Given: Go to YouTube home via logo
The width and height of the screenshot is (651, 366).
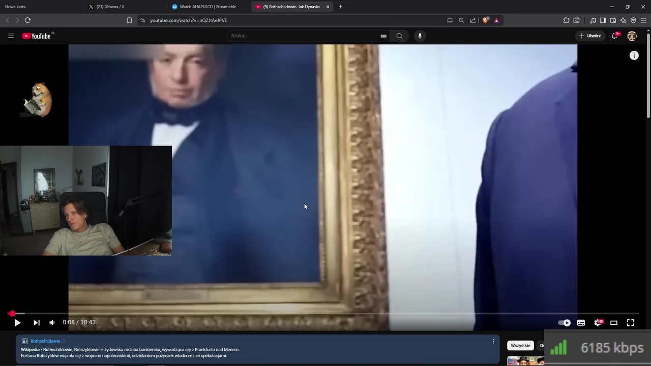Looking at the screenshot, I should (x=37, y=36).
